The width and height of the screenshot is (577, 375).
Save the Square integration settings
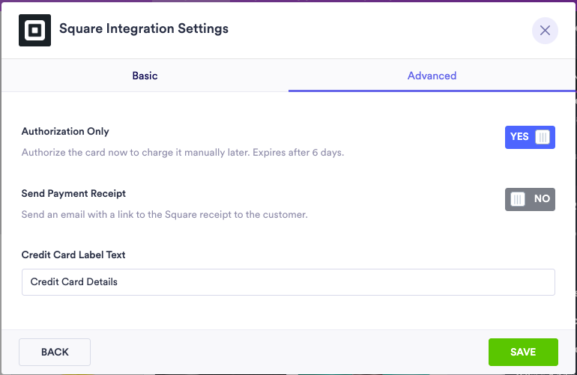(x=523, y=352)
